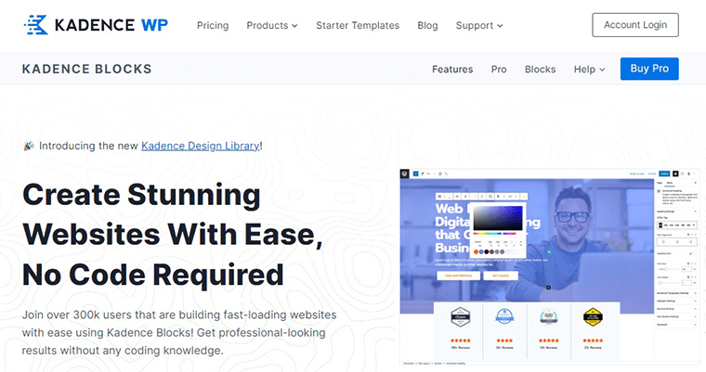The image size is (706, 372).
Task: Open the Help dropdown in subnav
Action: pos(589,70)
